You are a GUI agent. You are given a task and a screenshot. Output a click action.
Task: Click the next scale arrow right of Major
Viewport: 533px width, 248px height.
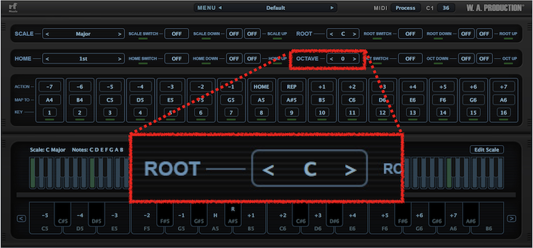[x=119, y=34]
